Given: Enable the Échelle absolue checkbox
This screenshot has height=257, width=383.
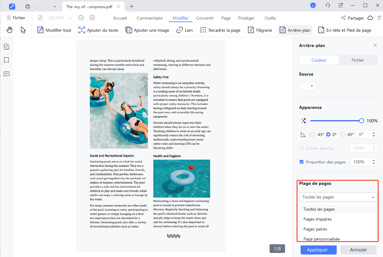Looking at the screenshot, I should coord(302,148).
